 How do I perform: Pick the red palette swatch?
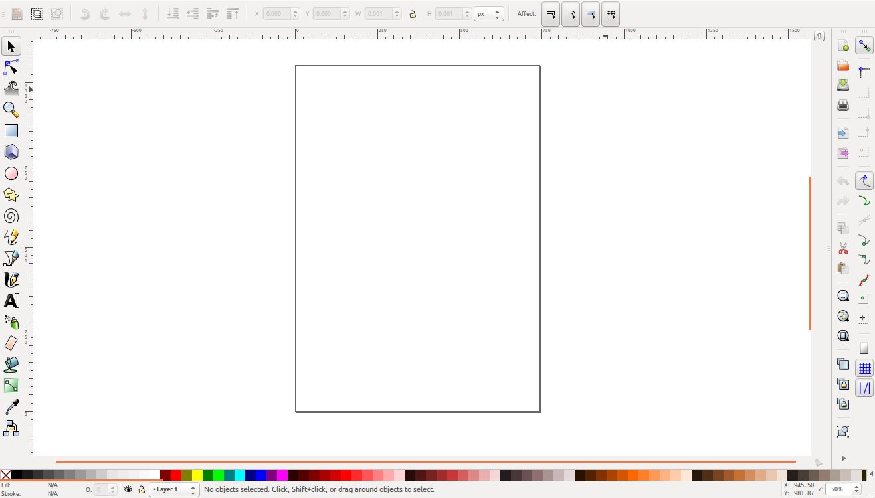point(176,475)
